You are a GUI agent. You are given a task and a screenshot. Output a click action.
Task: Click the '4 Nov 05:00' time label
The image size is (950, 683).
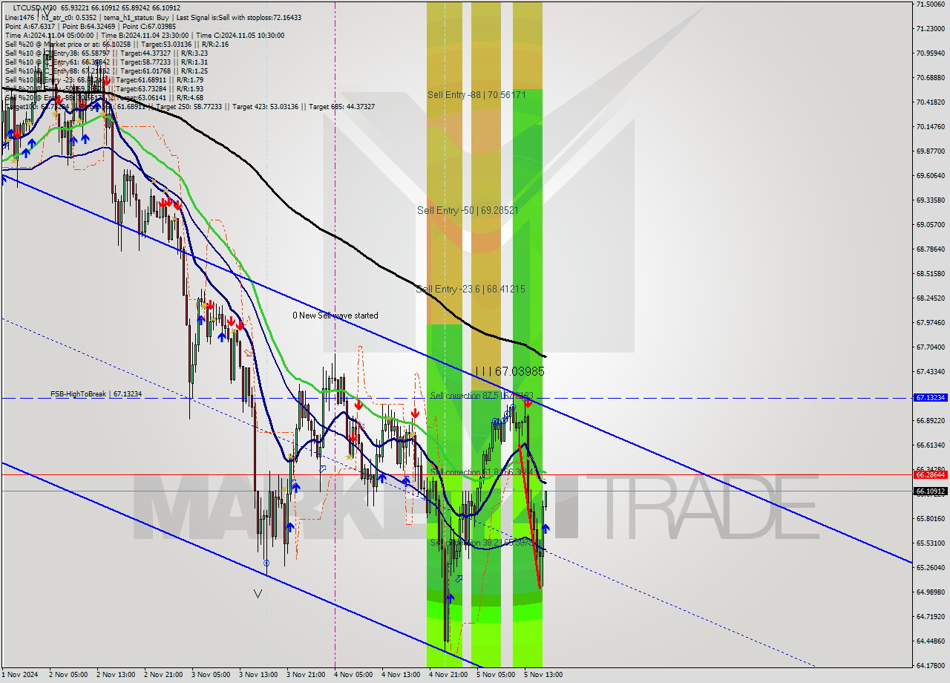point(353,675)
